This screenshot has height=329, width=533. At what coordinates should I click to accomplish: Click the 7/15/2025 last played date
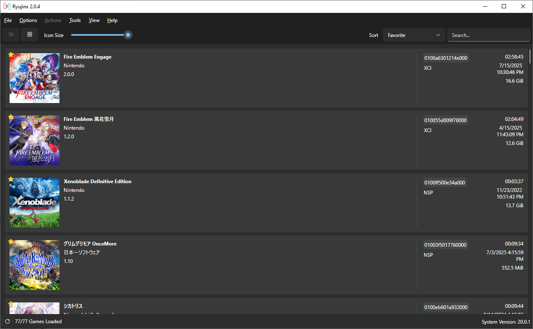tap(510, 69)
